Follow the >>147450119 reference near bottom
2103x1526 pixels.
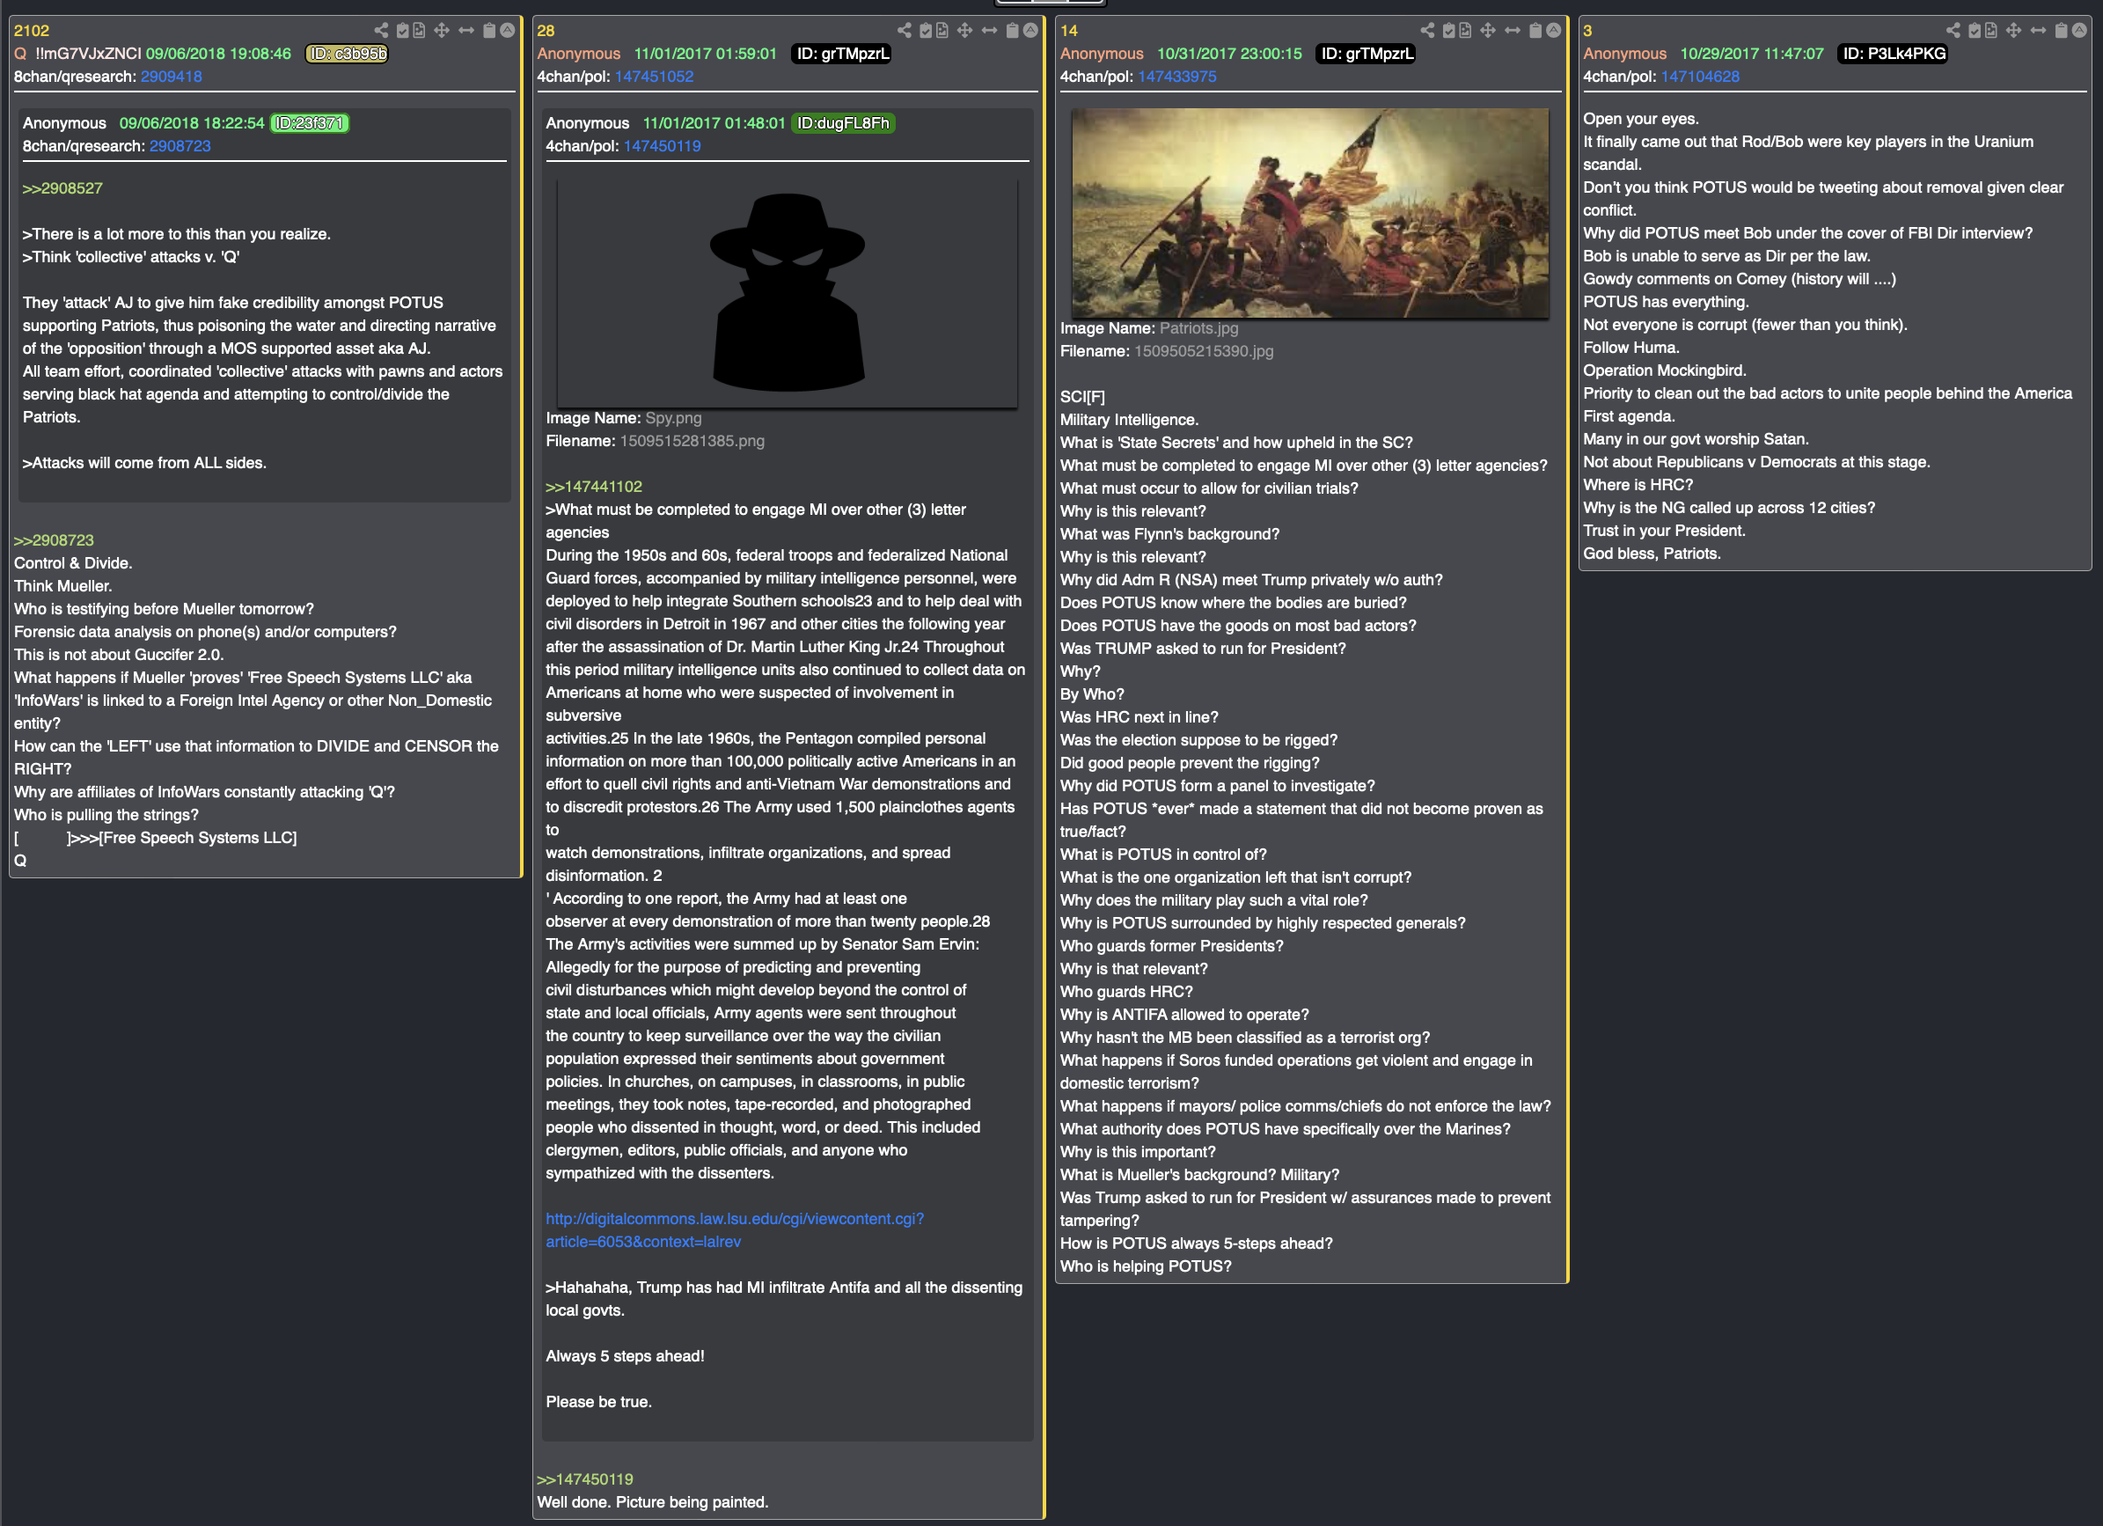585,1478
